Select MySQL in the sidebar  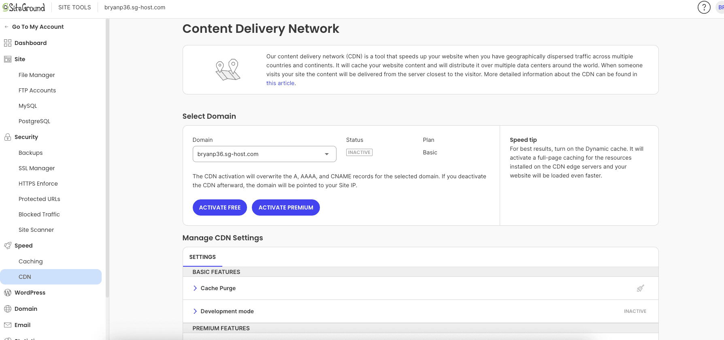28,106
